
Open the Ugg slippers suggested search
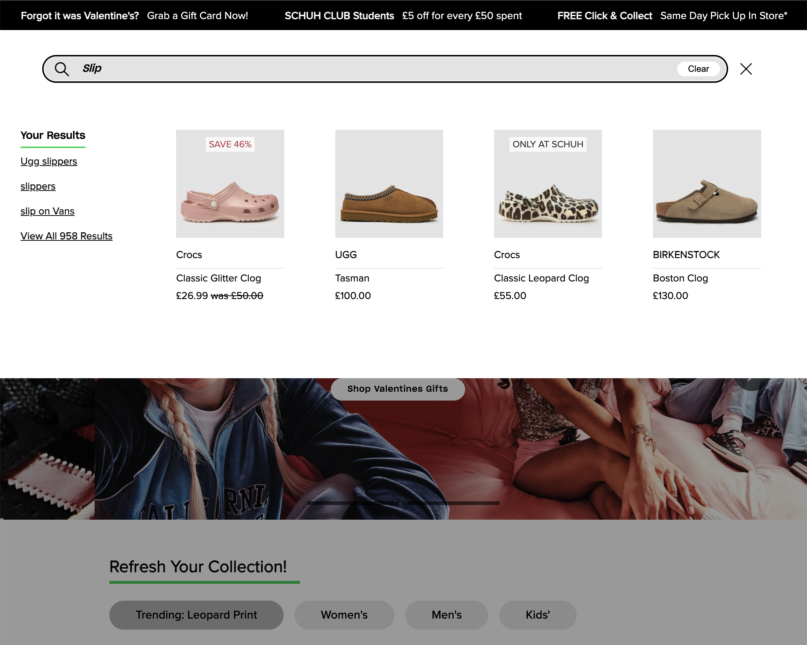pyautogui.click(x=49, y=161)
